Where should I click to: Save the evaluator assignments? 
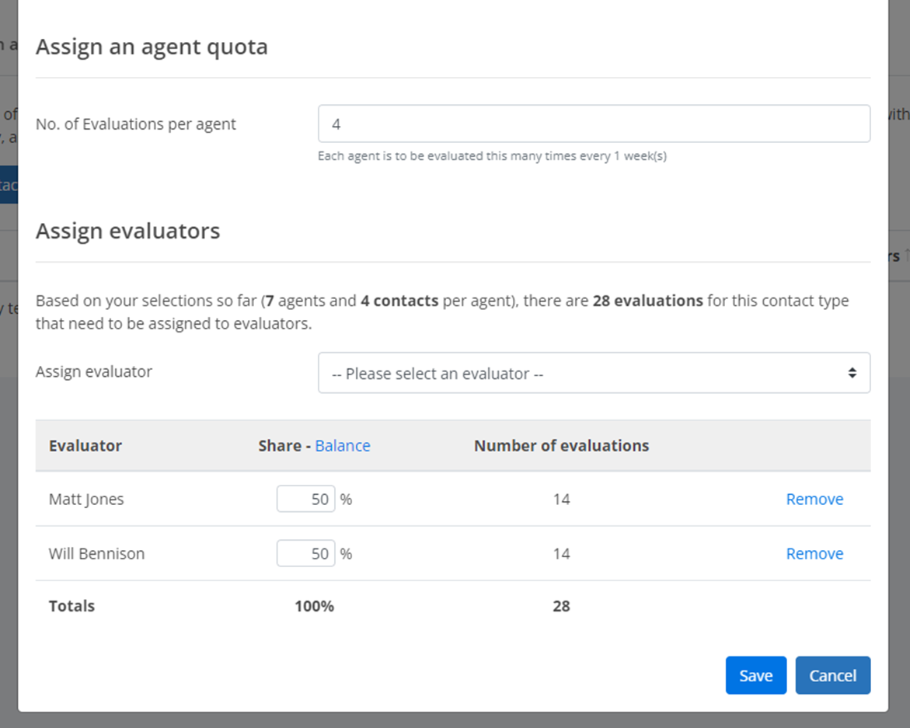tap(755, 675)
